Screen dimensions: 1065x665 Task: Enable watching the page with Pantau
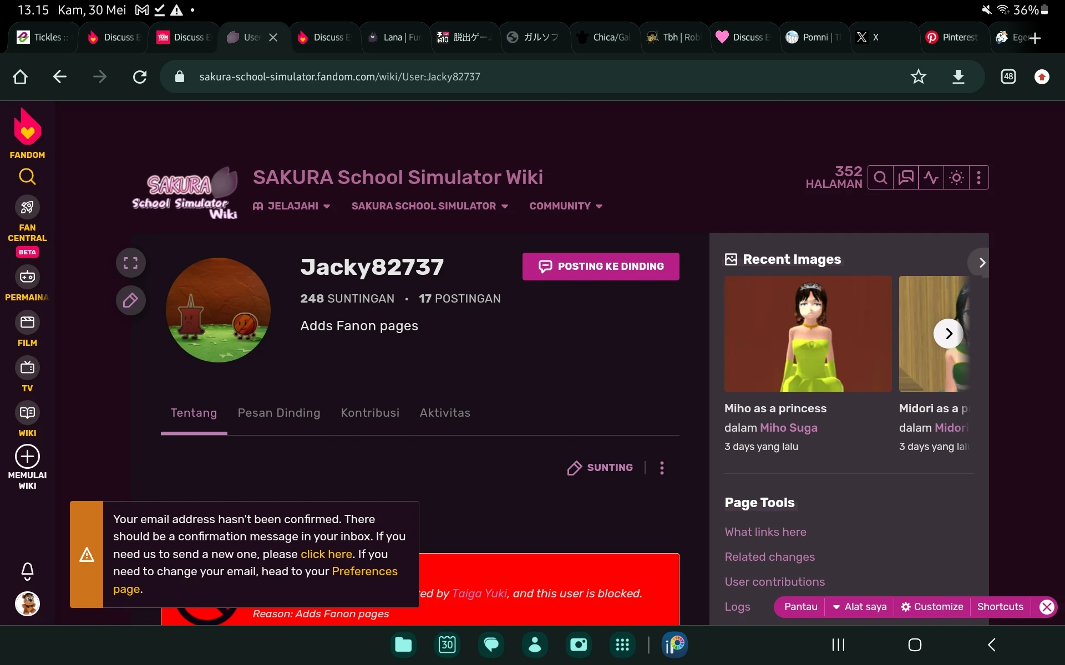point(800,607)
